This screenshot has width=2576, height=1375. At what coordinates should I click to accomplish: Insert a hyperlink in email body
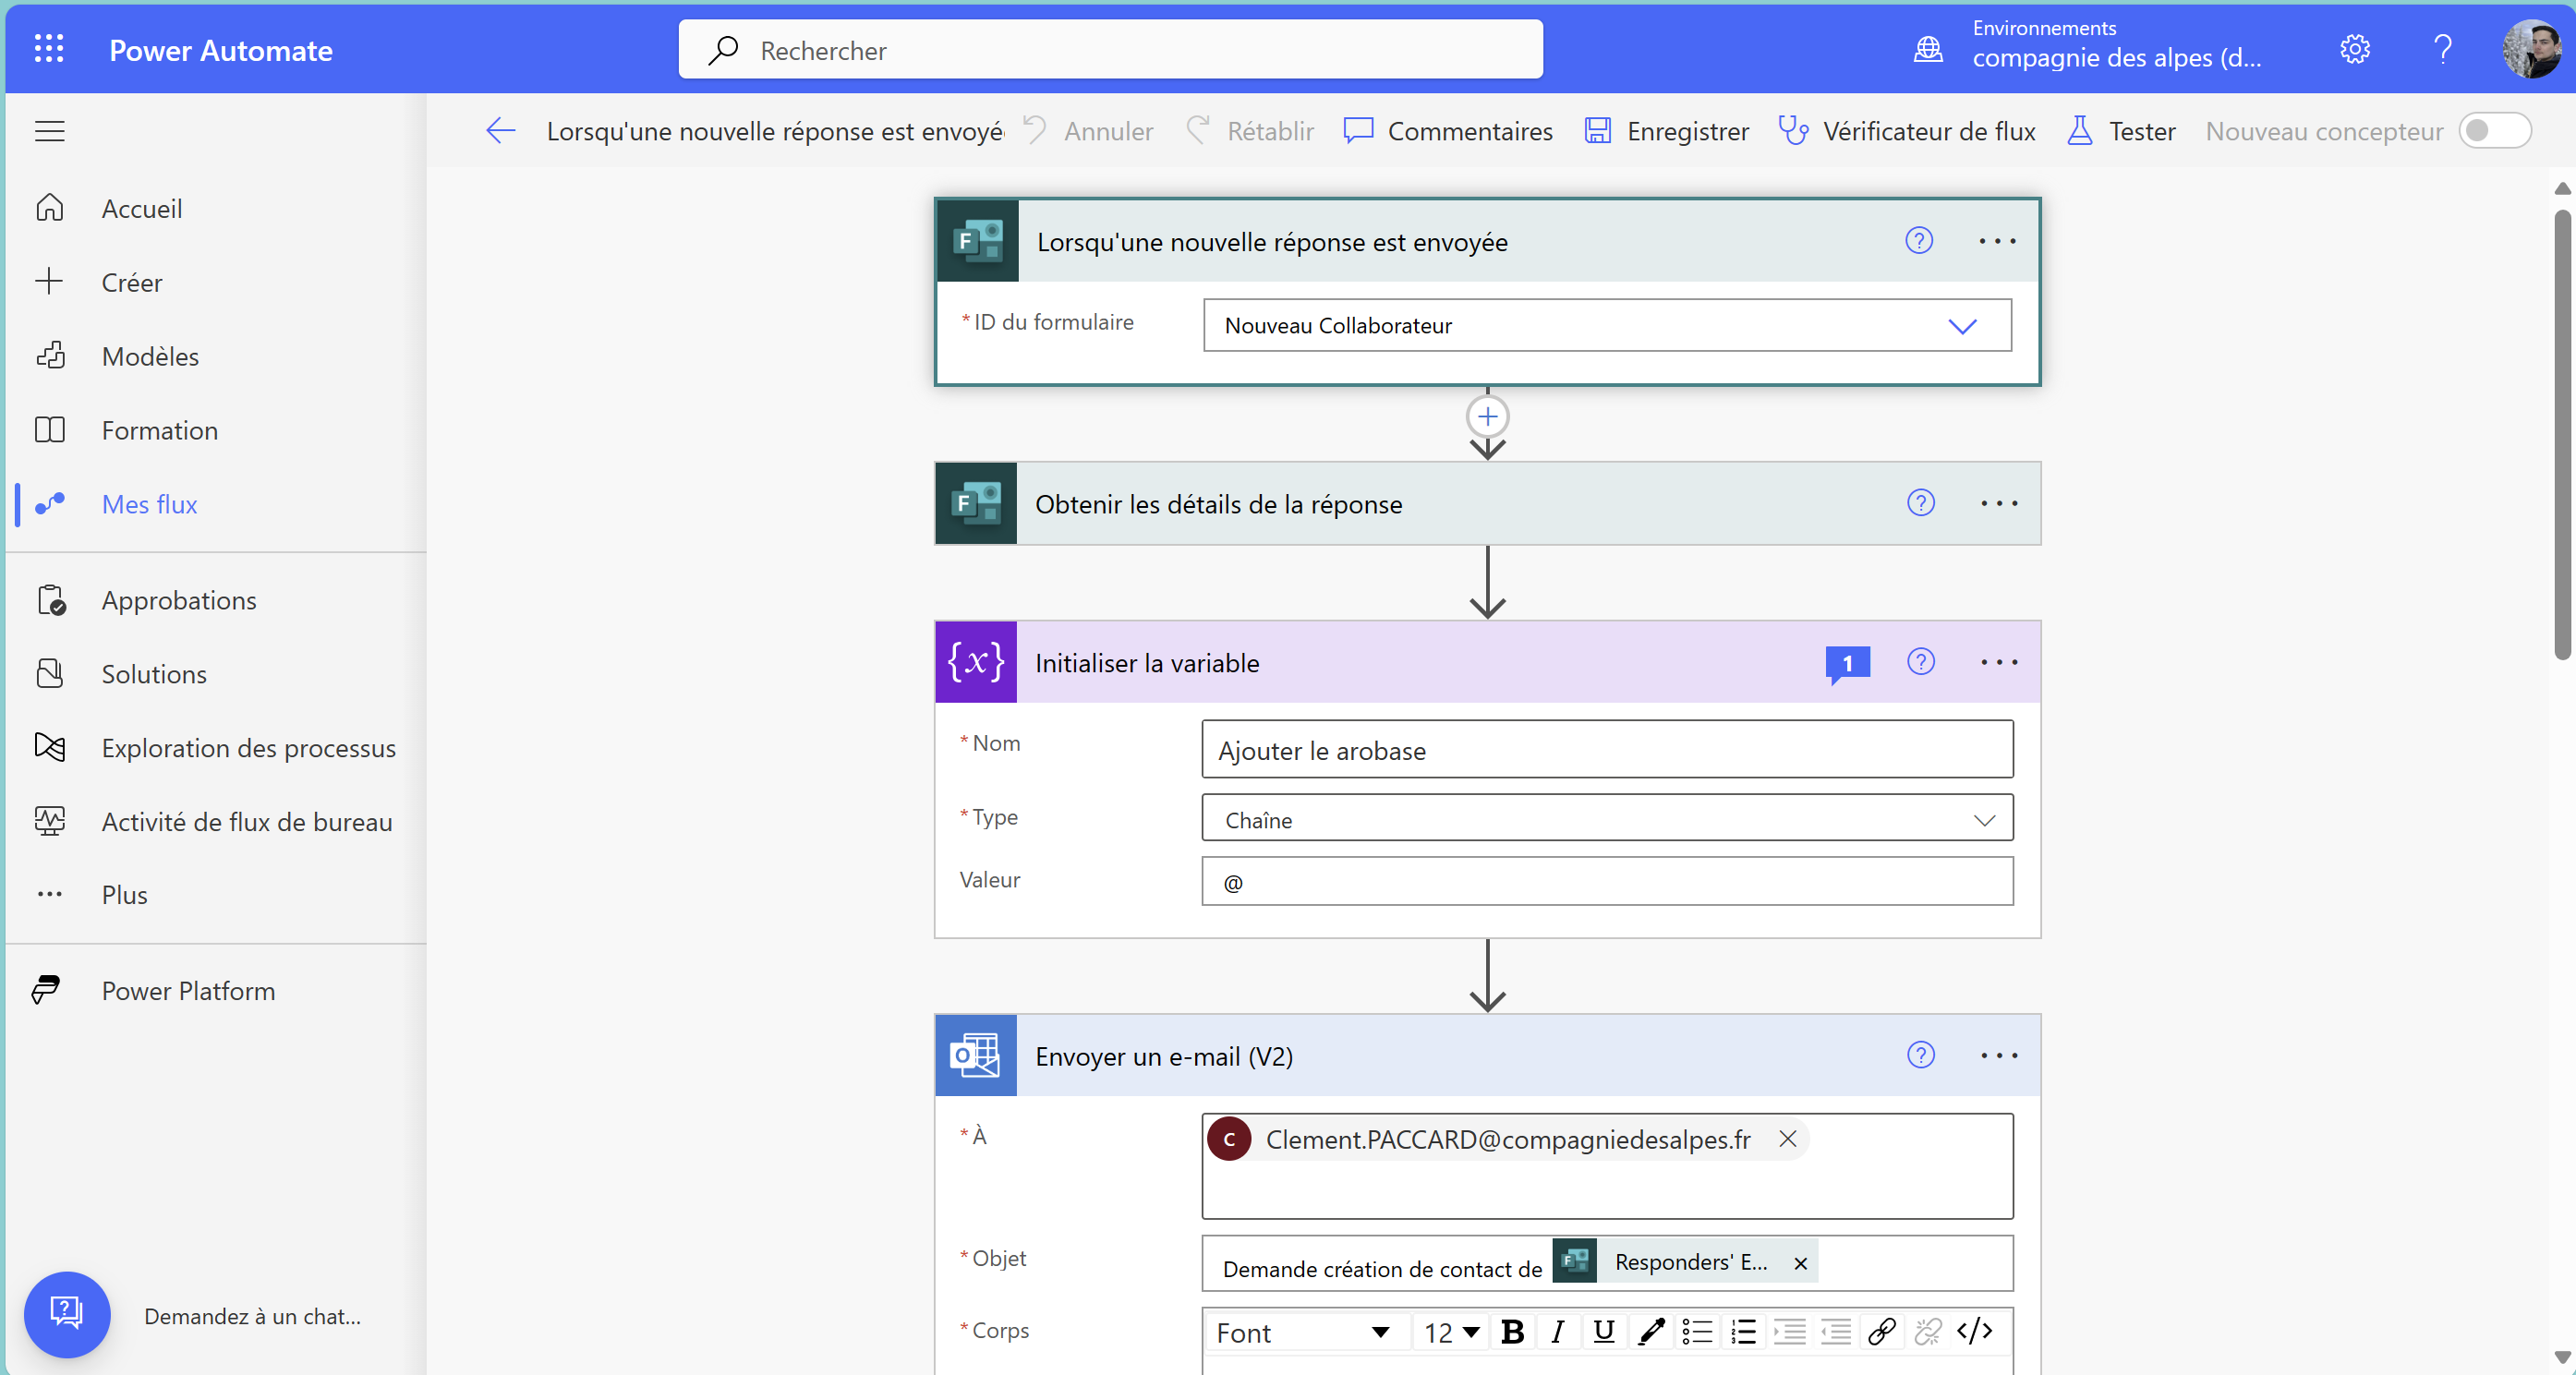point(1881,1332)
